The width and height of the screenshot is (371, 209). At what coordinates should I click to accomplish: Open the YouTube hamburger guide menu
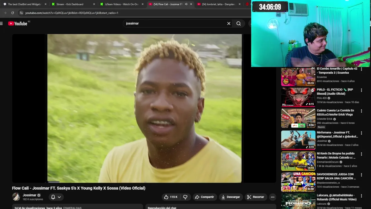coord(1,24)
